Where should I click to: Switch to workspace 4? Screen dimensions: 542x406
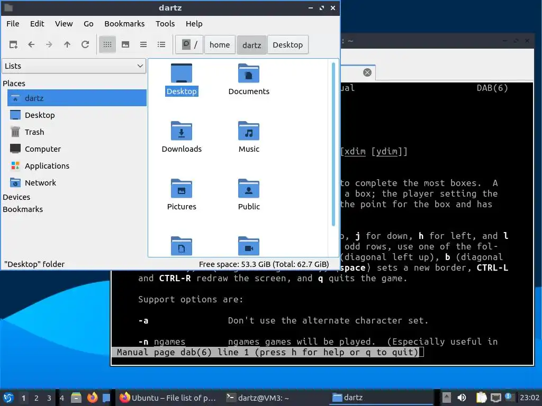point(62,398)
